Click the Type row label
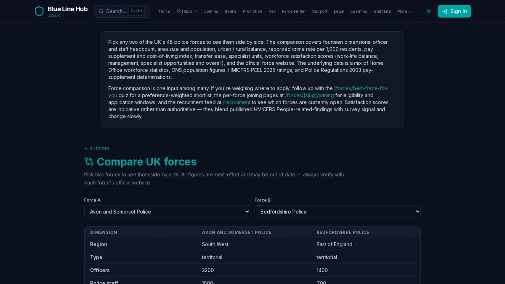The width and height of the screenshot is (505, 284). coord(96,257)
